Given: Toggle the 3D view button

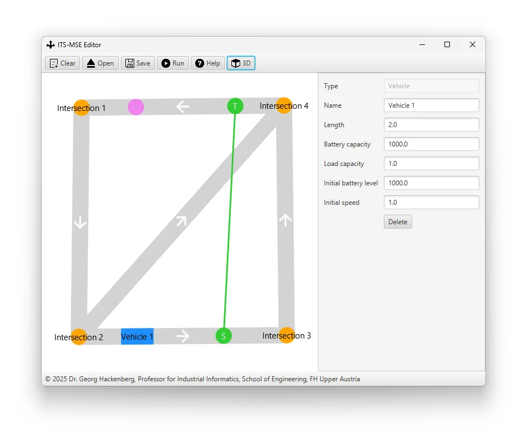Looking at the screenshot, I should [x=241, y=63].
